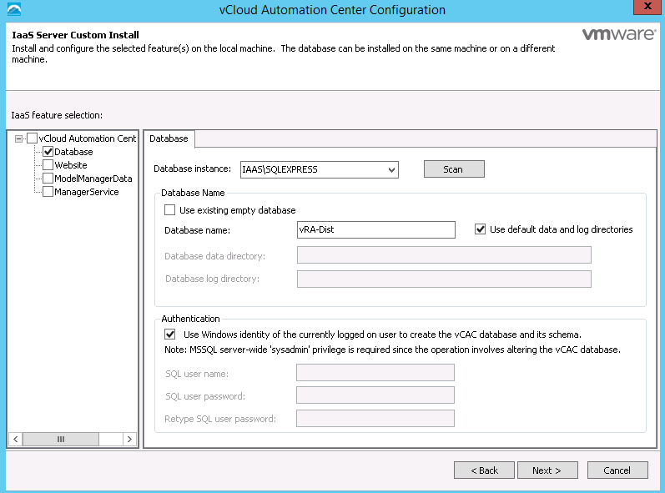Image resolution: width=665 pixels, height=493 pixels.
Task: Click the vCloud app icon in title bar
Action: point(13,9)
